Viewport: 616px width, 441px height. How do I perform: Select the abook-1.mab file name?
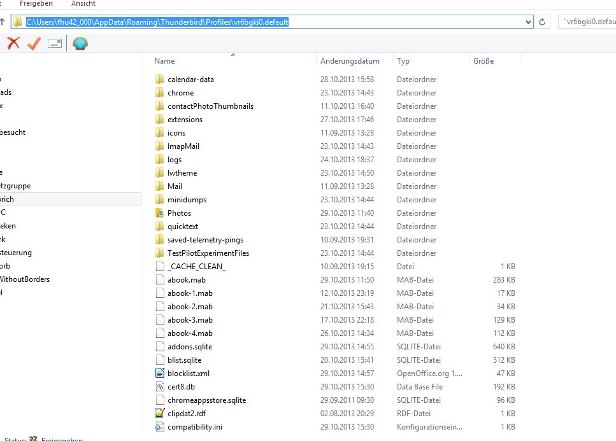click(x=190, y=293)
